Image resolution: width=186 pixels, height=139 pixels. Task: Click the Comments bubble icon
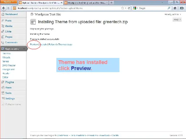tap(3, 42)
